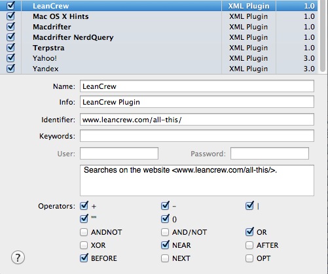Toggle the Mac OS X Hints checkbox
328x274 pixels.
click(x=10, y=16)
